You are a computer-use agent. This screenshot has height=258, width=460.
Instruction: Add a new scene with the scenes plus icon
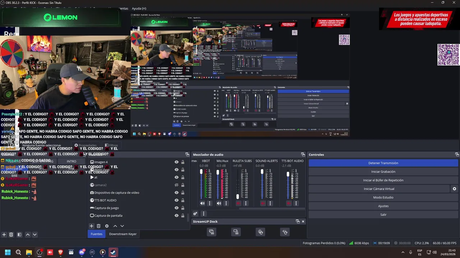tap(4, 235)
